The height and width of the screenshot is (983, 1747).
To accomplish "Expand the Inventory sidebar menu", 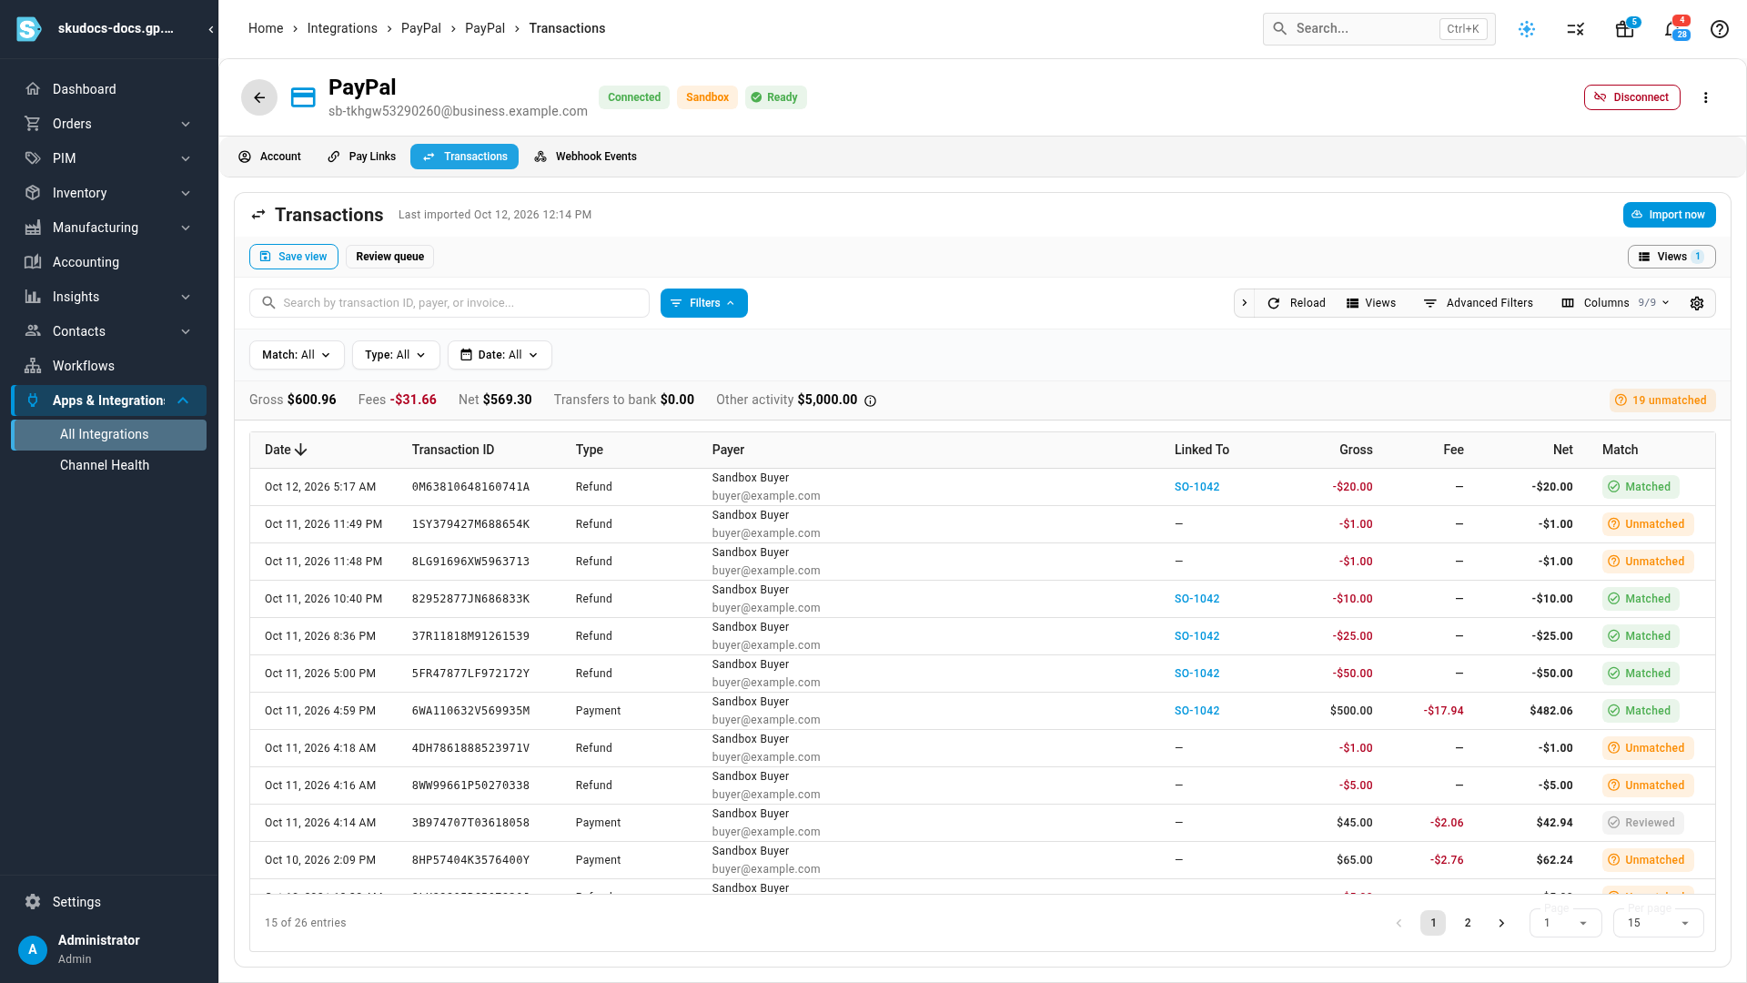I will coord(109,193).
